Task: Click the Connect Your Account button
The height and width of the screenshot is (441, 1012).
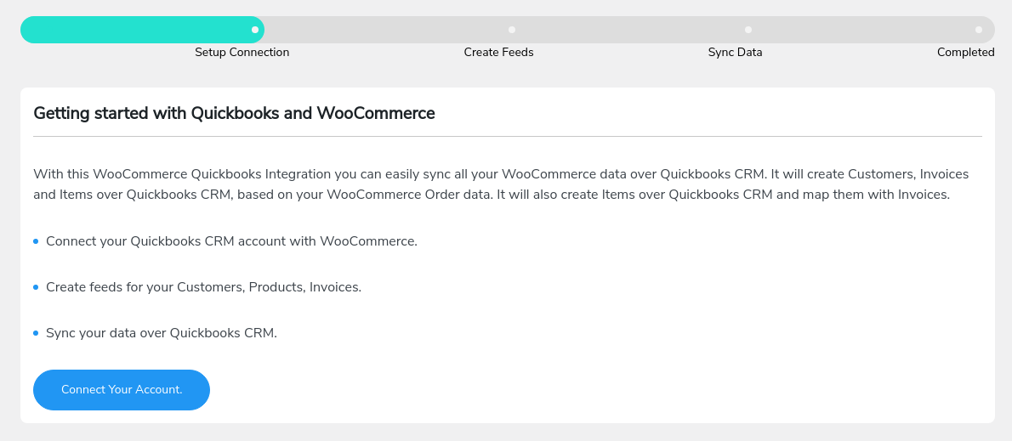Action: tap(122, 389)
